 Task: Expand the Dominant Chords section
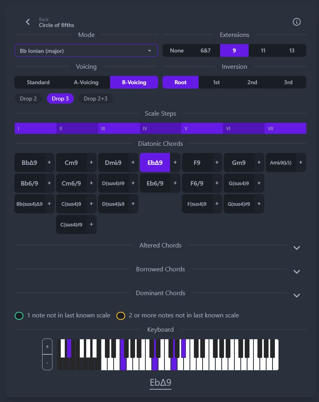[297, 296]
